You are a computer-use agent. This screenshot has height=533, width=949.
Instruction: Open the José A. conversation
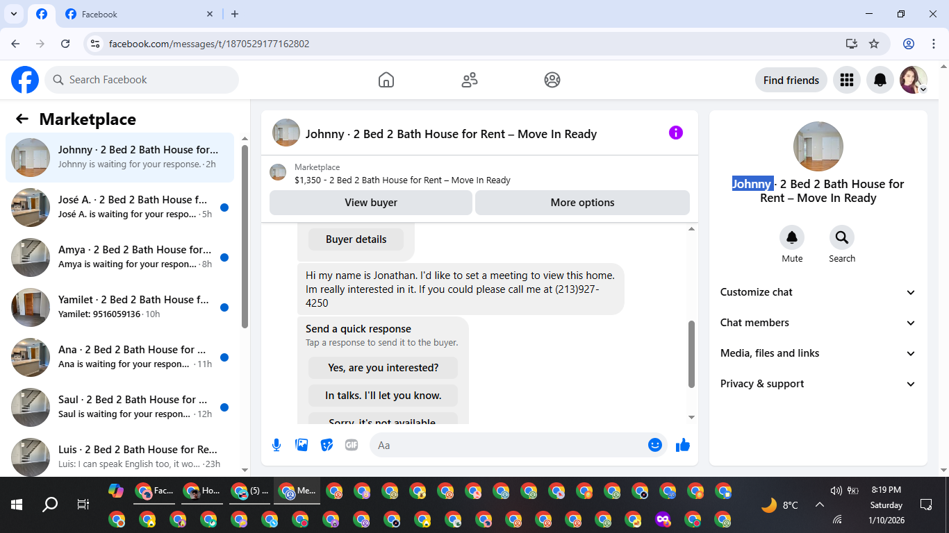click(x=120, y=208)
